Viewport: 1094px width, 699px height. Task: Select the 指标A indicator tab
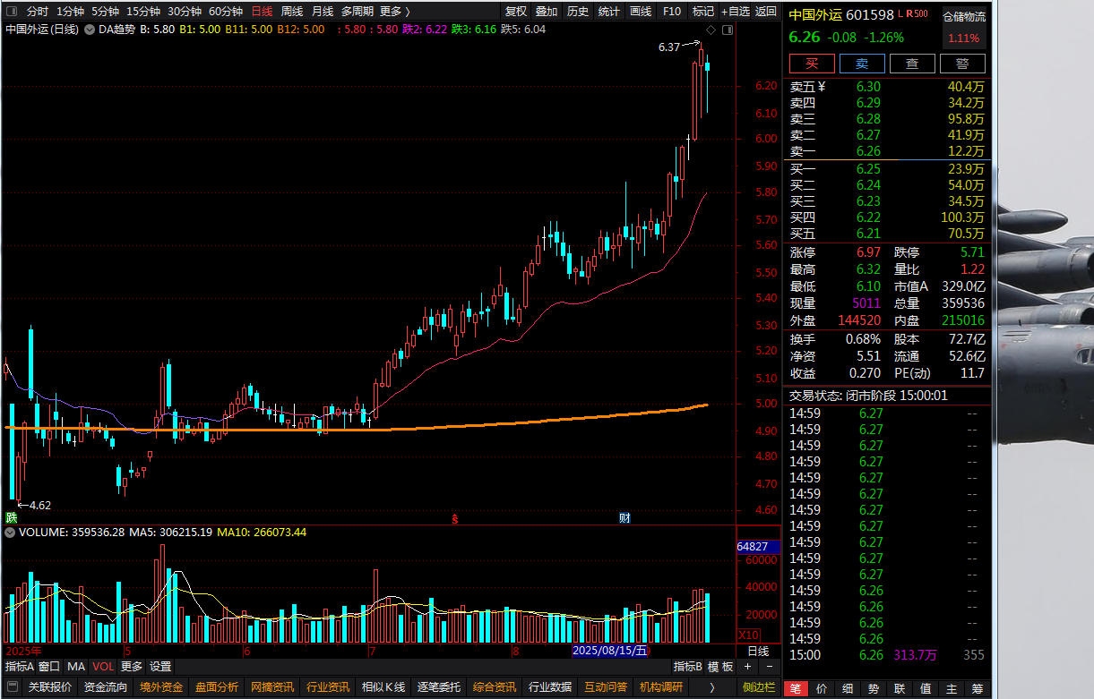[20, 667]
